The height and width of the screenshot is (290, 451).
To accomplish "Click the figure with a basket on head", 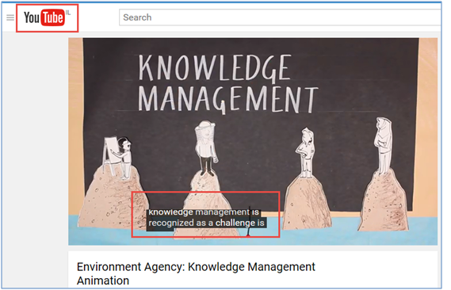I will 205,147.
